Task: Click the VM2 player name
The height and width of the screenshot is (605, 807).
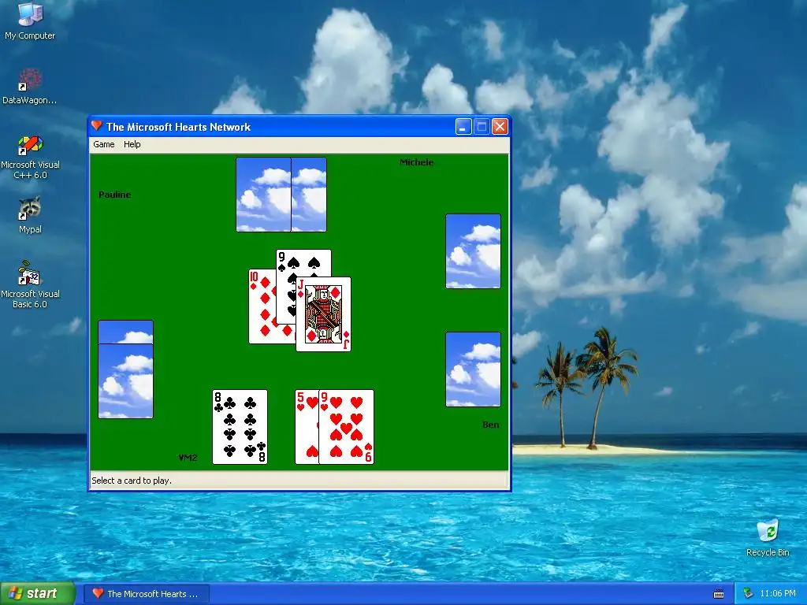Action: pos(188,458)
